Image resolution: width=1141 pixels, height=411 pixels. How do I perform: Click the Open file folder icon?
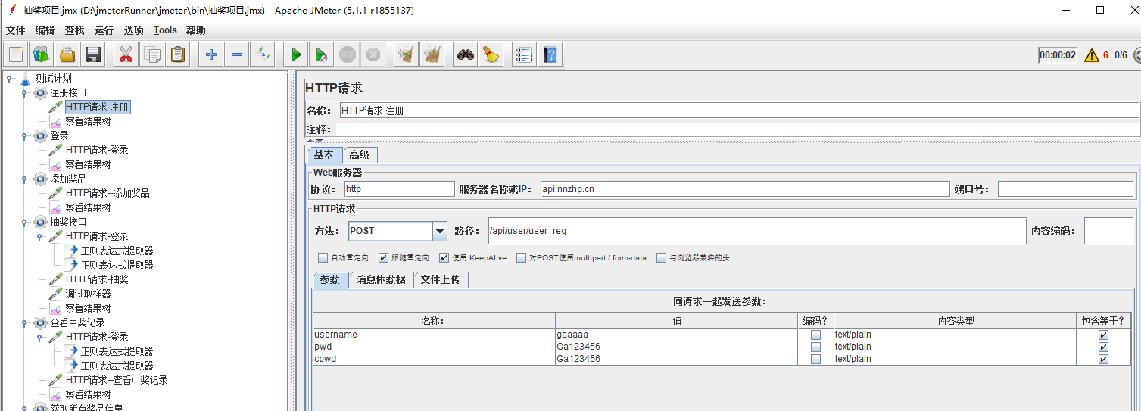tap(67, 54)
